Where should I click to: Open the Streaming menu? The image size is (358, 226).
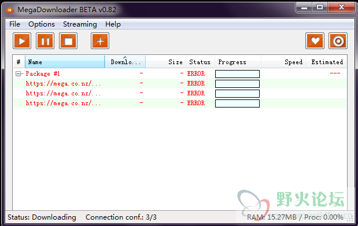[80, 24]
